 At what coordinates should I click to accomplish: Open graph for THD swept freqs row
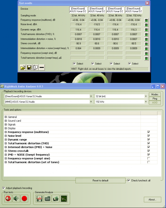pyautogui.click(x=146, y=58)
